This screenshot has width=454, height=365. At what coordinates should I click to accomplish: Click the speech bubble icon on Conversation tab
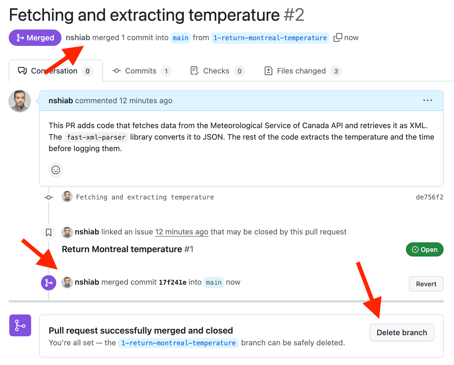tap(22, 71)
